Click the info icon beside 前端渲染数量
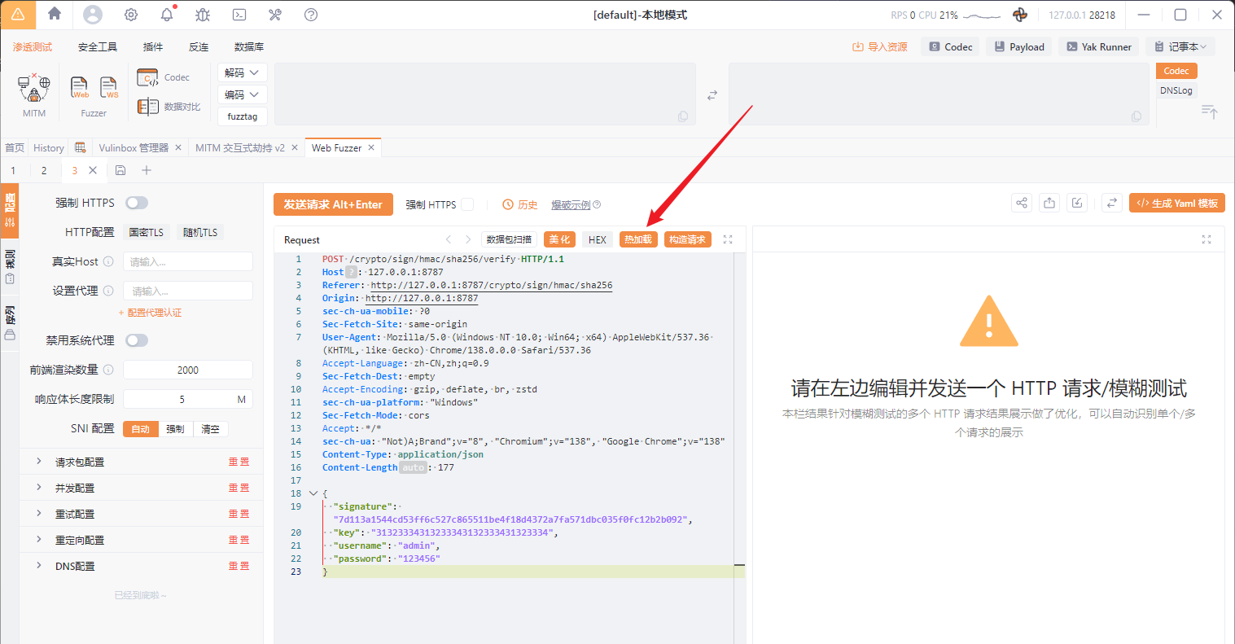 coord(108,370)
